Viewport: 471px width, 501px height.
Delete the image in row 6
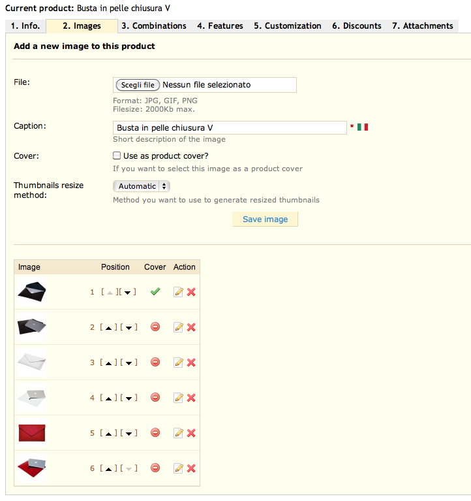click(191, 468)
